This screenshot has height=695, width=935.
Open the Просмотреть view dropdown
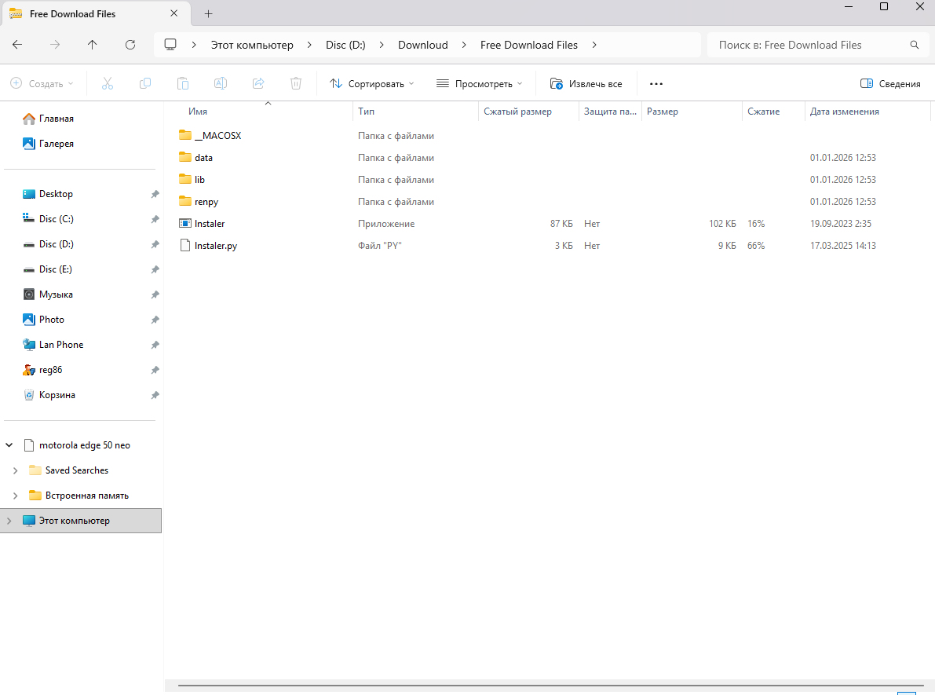pos(479,84)
